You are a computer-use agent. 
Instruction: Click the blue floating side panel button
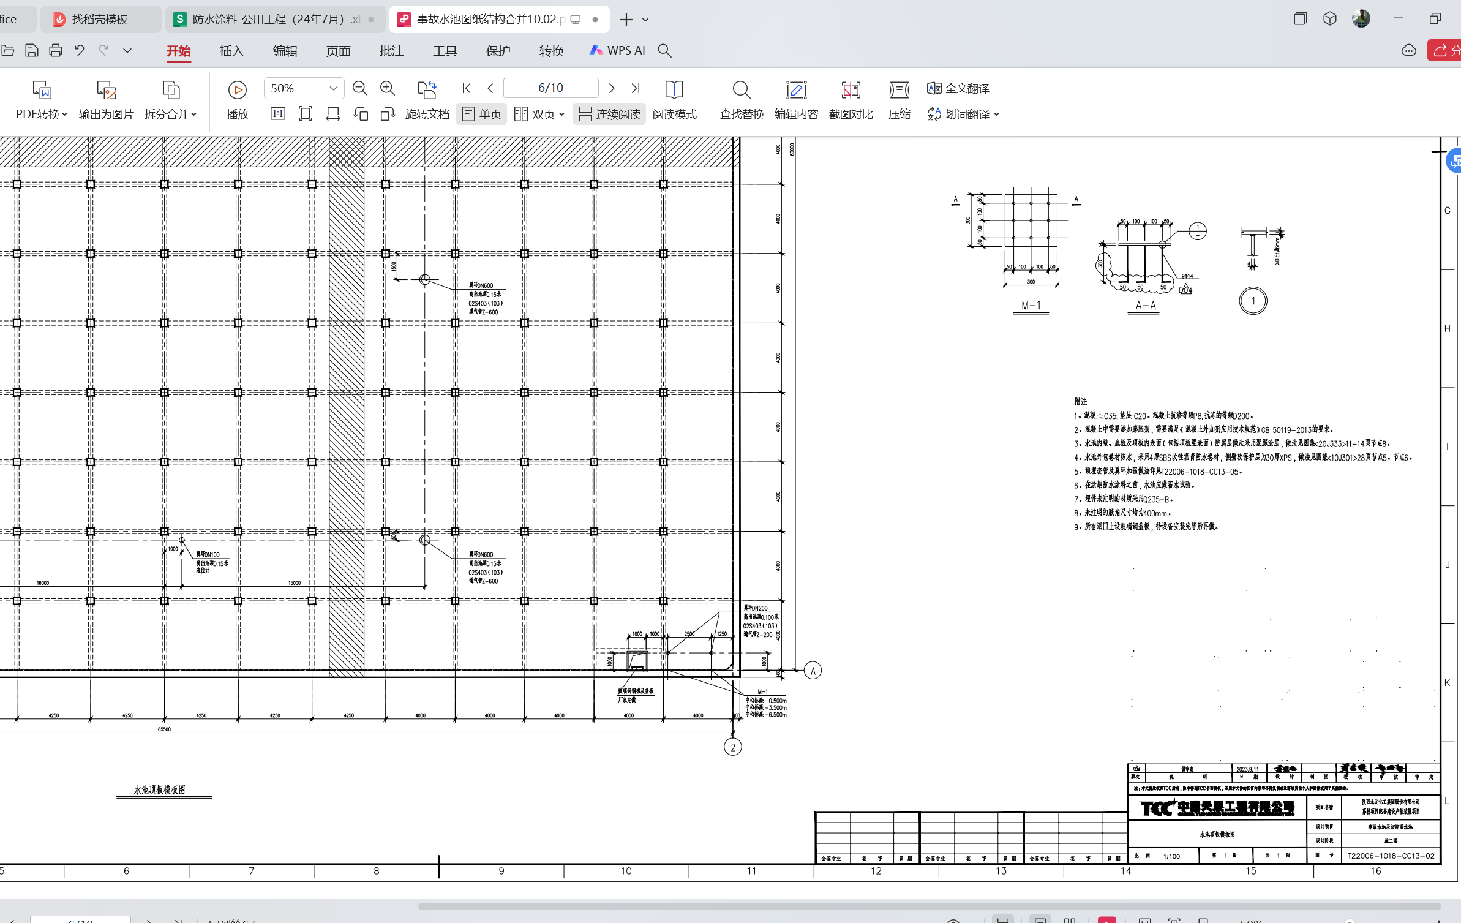pos(1453,161)
